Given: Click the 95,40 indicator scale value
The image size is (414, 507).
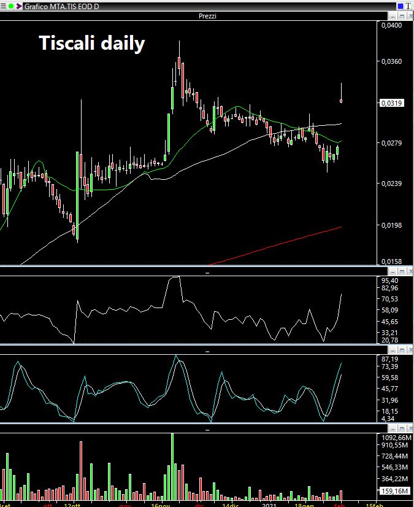Looking at the screenshot, I should coord(389,281).
